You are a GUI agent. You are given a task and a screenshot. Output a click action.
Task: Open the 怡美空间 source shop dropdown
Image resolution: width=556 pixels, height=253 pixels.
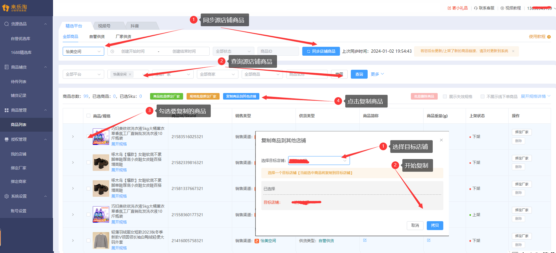(83, 51)
